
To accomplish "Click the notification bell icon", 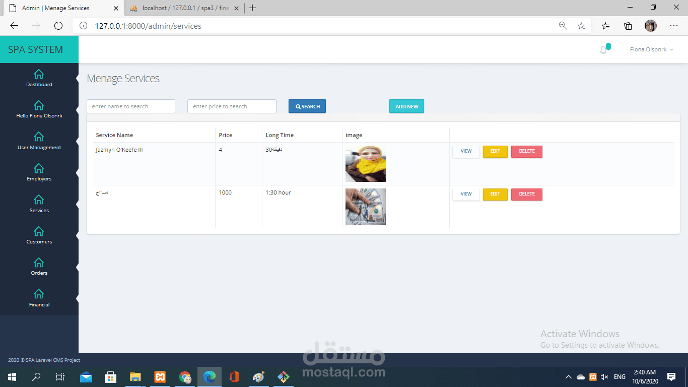I will pyautogui.click(x=603, y=50).
